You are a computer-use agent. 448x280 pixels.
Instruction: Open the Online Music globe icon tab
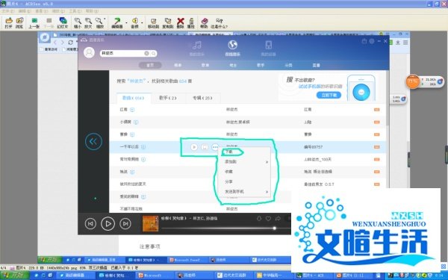232,48
